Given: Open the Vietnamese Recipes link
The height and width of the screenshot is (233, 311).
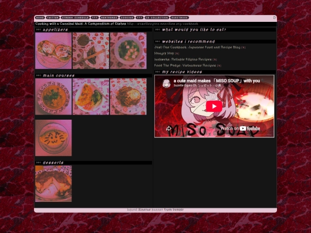Looking at the screenshot, I should [x=185, y=66].
